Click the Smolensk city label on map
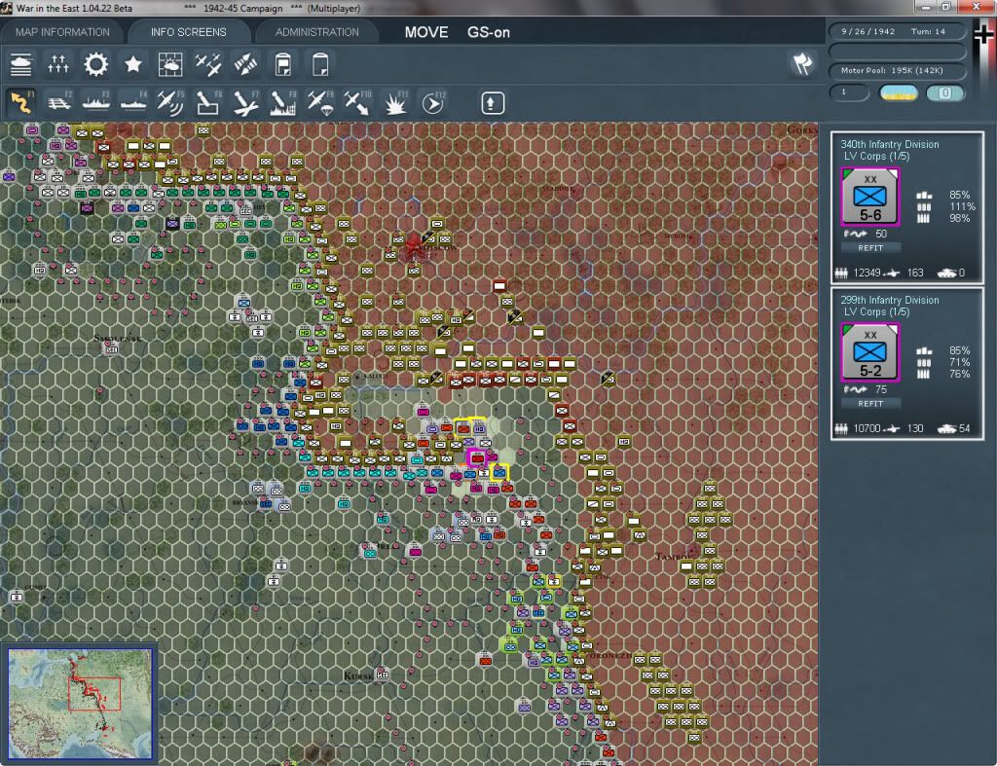Screen dimensions: 997x766 117,338
